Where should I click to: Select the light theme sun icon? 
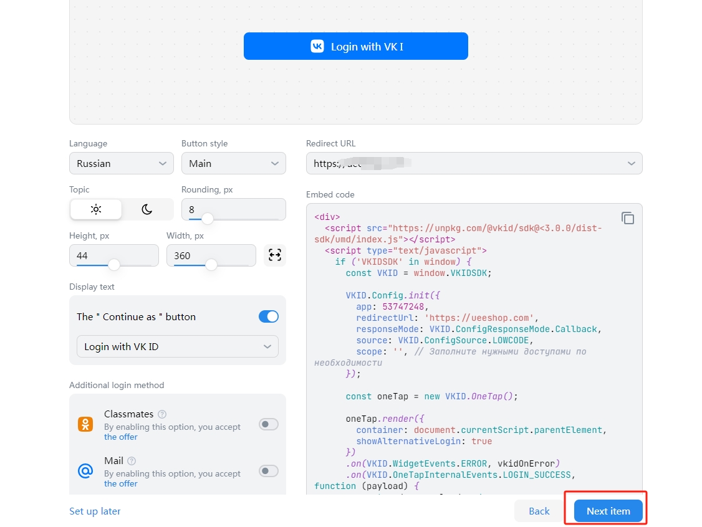[x=96, y=209]
